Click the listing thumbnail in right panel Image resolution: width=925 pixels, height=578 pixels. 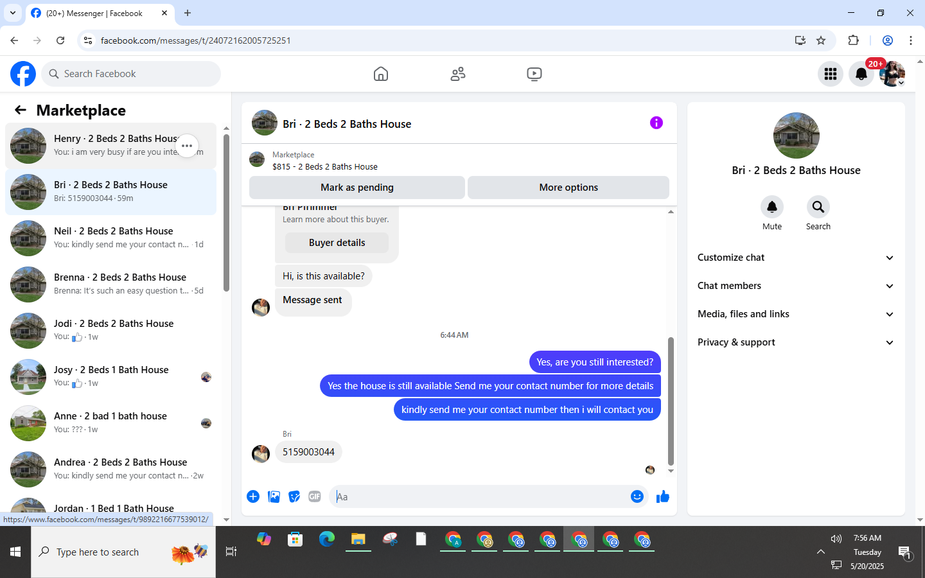click(x=797, y=136)
